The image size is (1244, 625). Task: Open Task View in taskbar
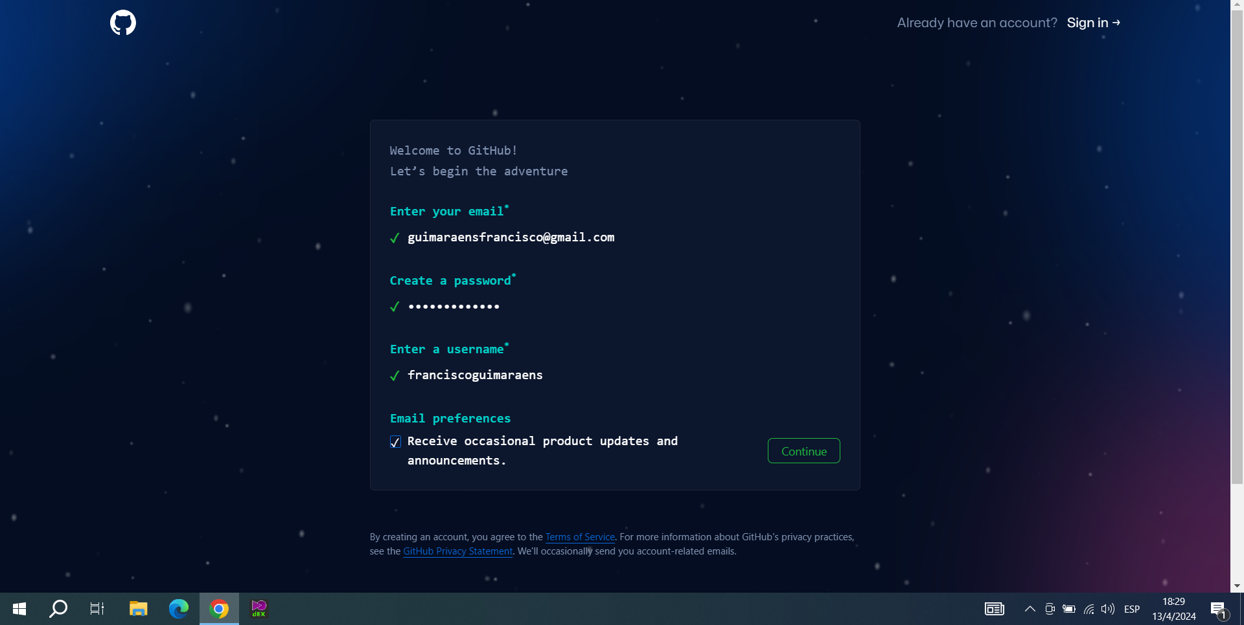97,609
